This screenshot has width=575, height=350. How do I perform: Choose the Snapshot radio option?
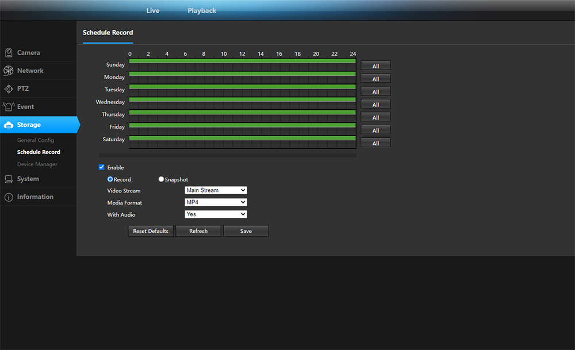161,179
